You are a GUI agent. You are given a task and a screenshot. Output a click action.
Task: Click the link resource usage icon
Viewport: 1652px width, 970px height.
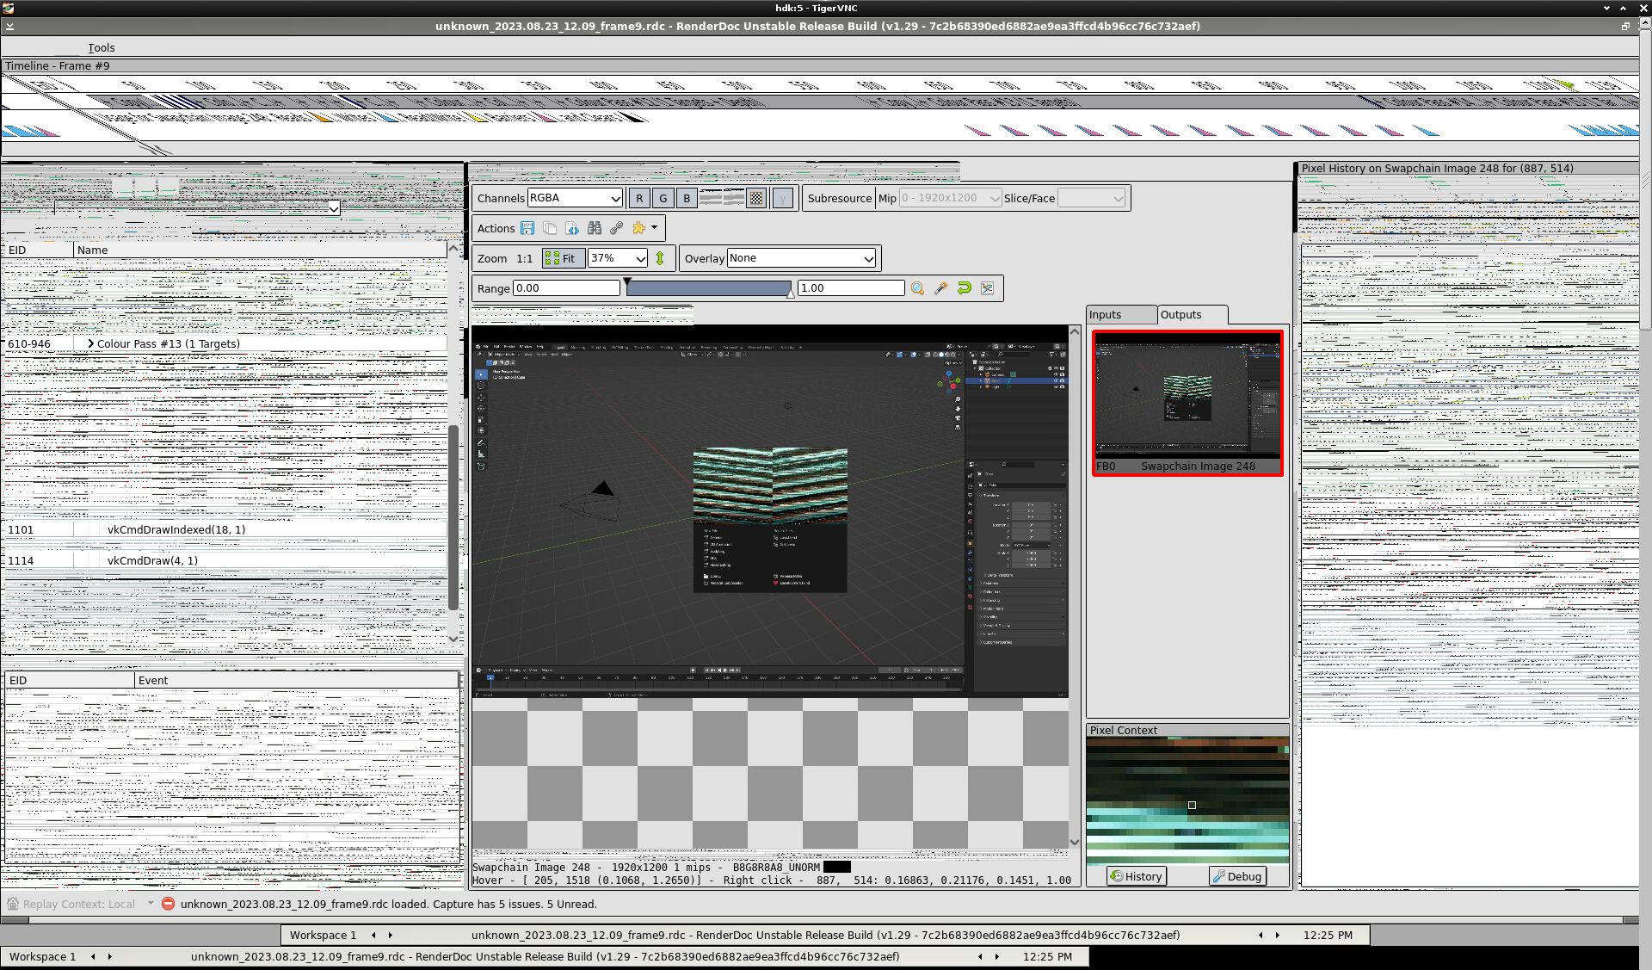[x=616, y=228]
